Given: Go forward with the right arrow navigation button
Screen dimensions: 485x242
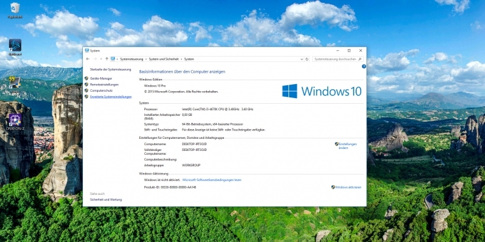Looking at the screenshot, I should pos(95,59).
